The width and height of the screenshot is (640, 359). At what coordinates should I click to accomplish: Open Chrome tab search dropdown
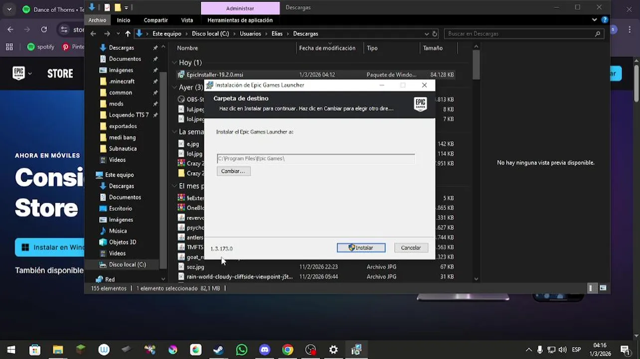pyautogui.click(x=9, y=9)
